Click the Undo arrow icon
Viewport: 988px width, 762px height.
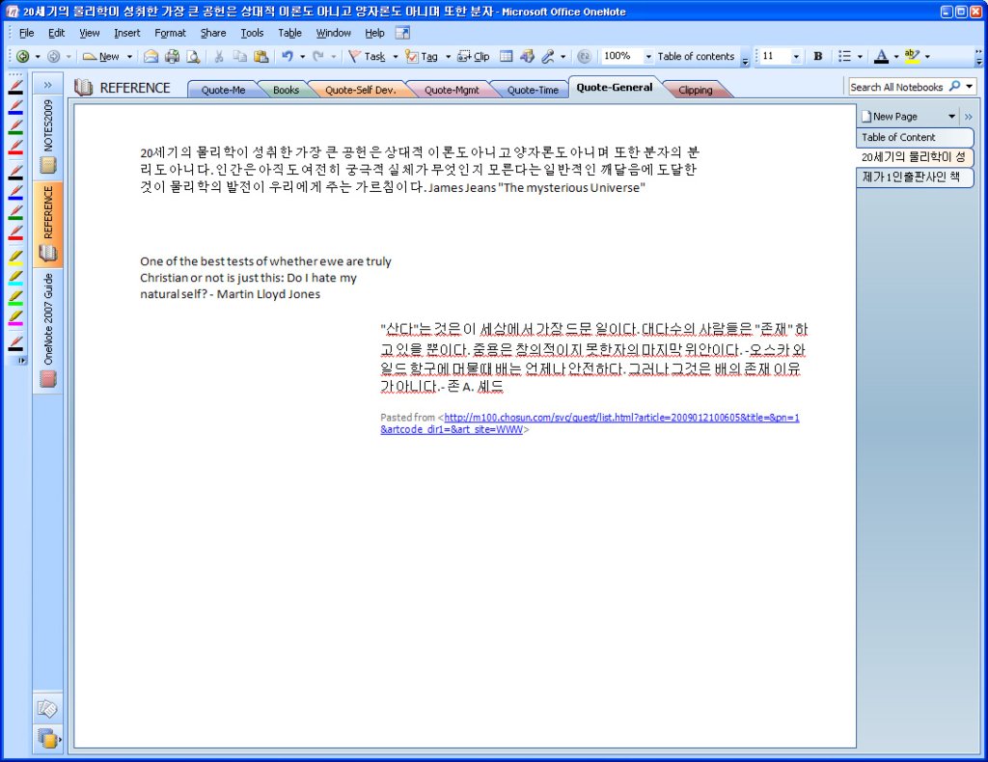[x=287, y=57]
